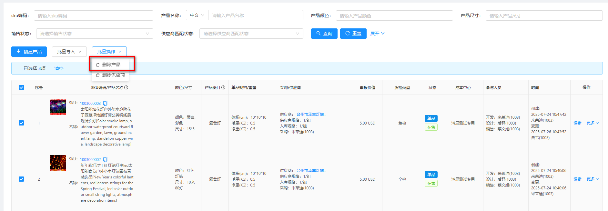
Task: Click trash icon for 删除供应商
Action: click(x=98, y=75)
